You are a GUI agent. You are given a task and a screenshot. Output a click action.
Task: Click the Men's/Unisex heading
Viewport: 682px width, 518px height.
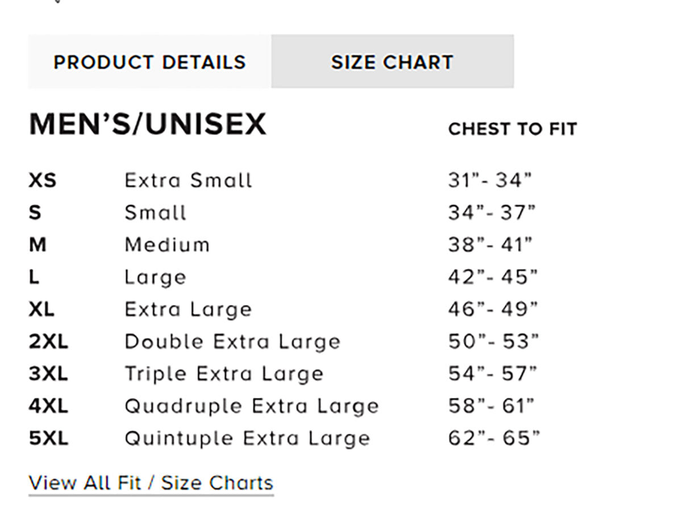(x=148, y=124)
